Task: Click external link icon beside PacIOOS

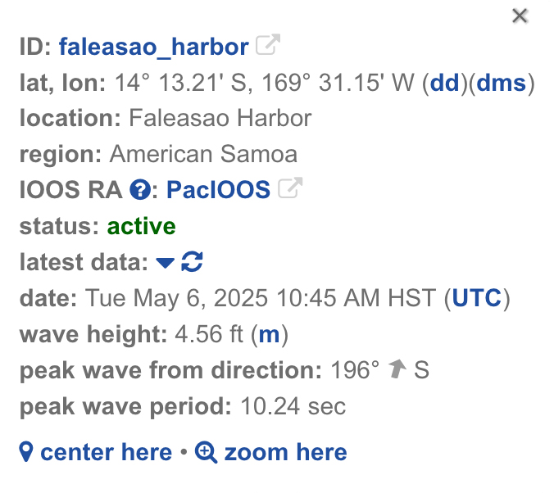Action: pos(290,188)
